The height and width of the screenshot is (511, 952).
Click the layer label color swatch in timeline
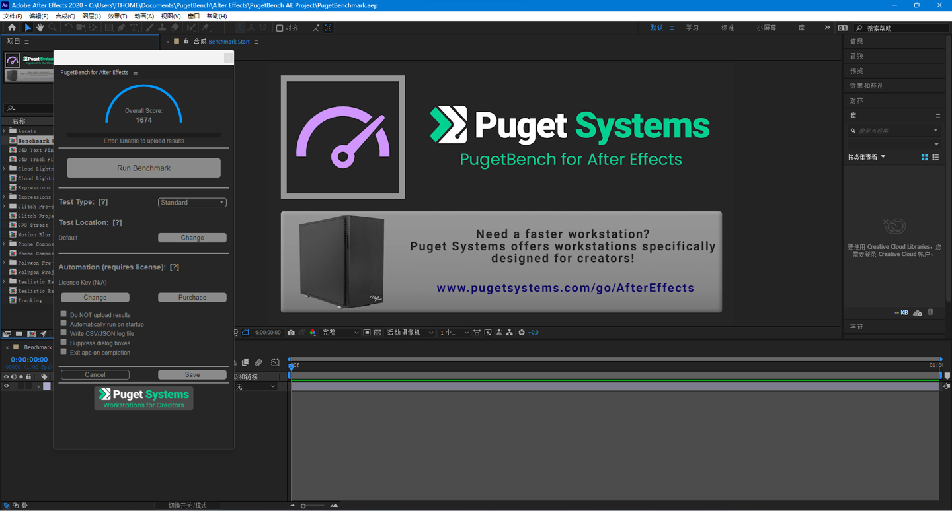[47, 386]
